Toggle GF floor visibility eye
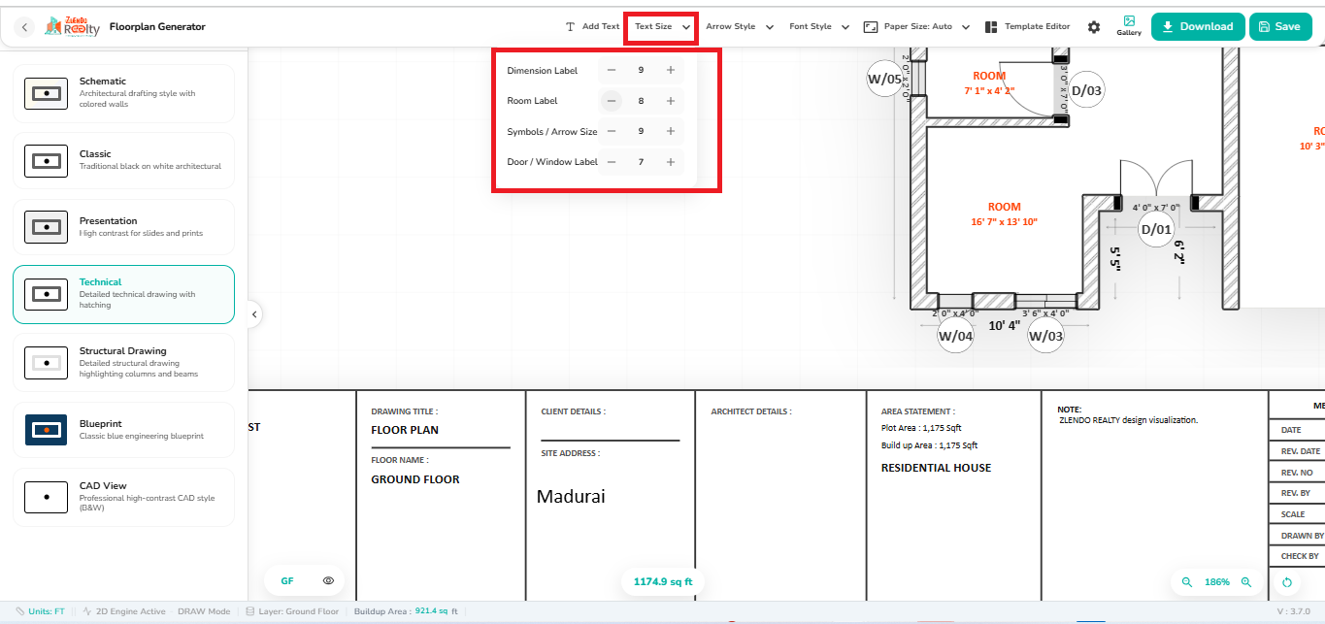This screenshot has width=1325, height=624. [328, 581]
